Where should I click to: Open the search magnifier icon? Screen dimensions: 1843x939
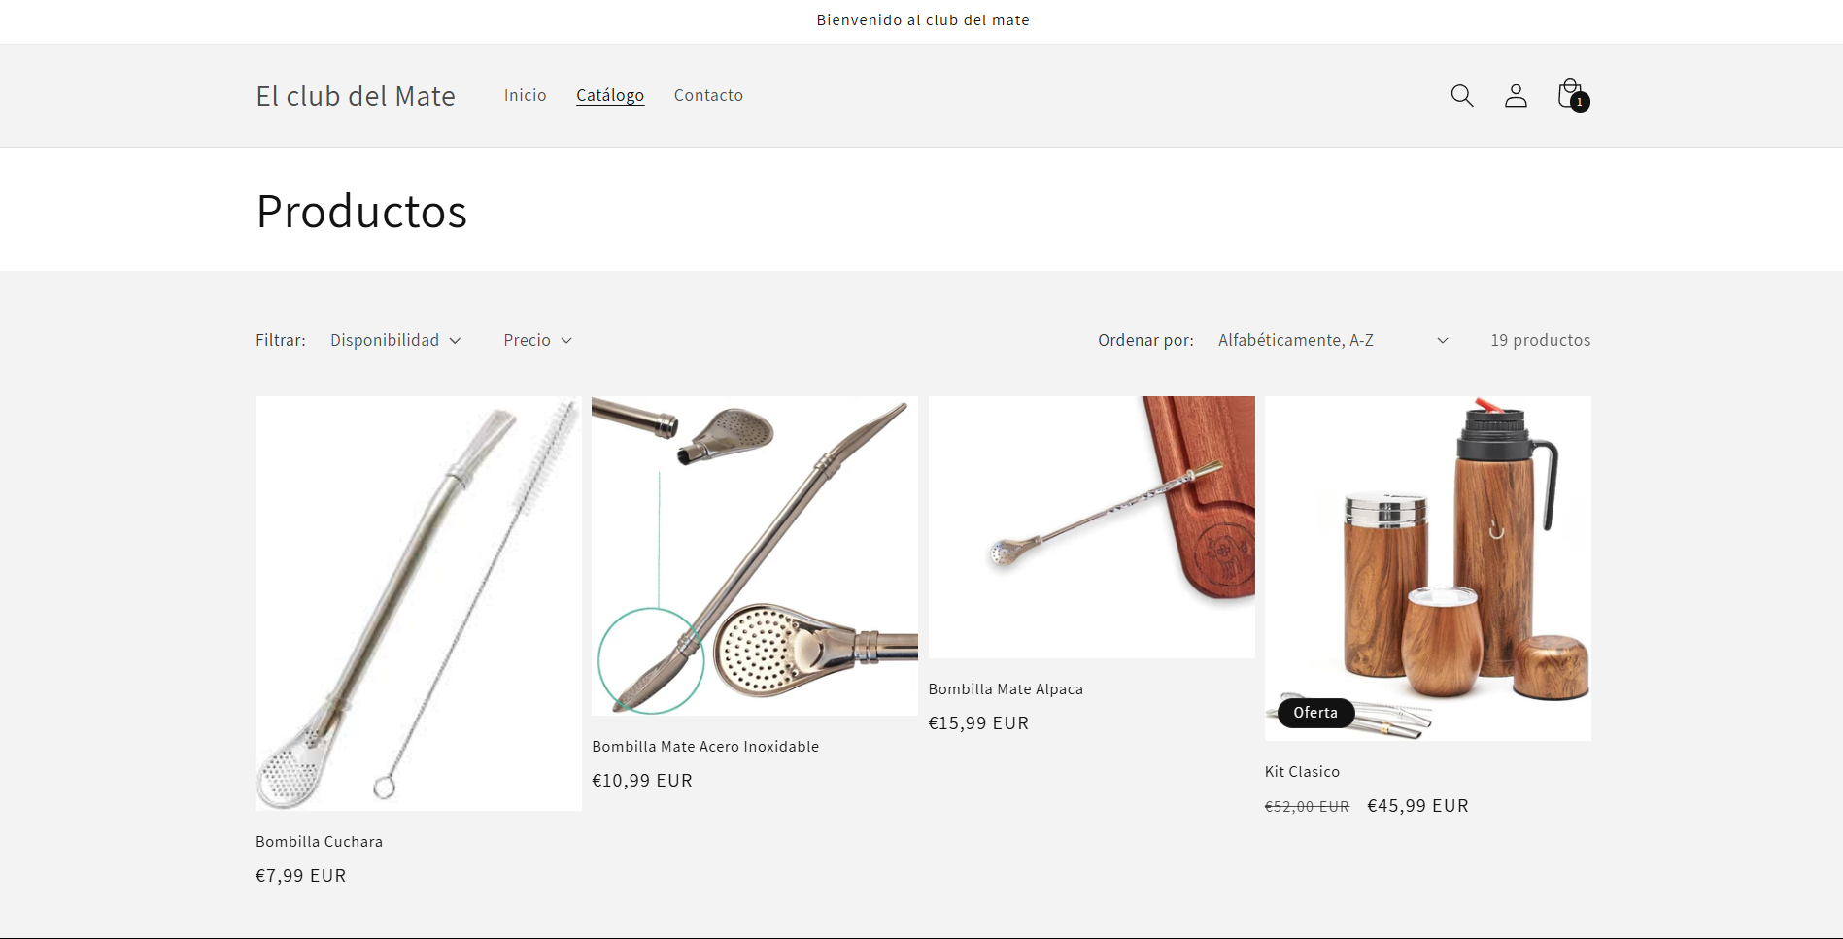(1462, 95)
